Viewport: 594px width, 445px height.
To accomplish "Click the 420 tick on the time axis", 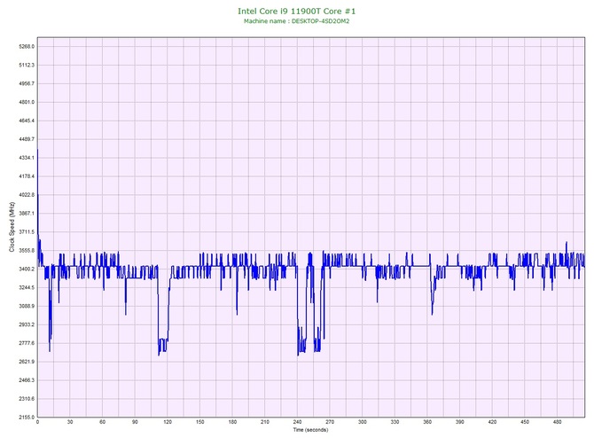I will 492,422.
